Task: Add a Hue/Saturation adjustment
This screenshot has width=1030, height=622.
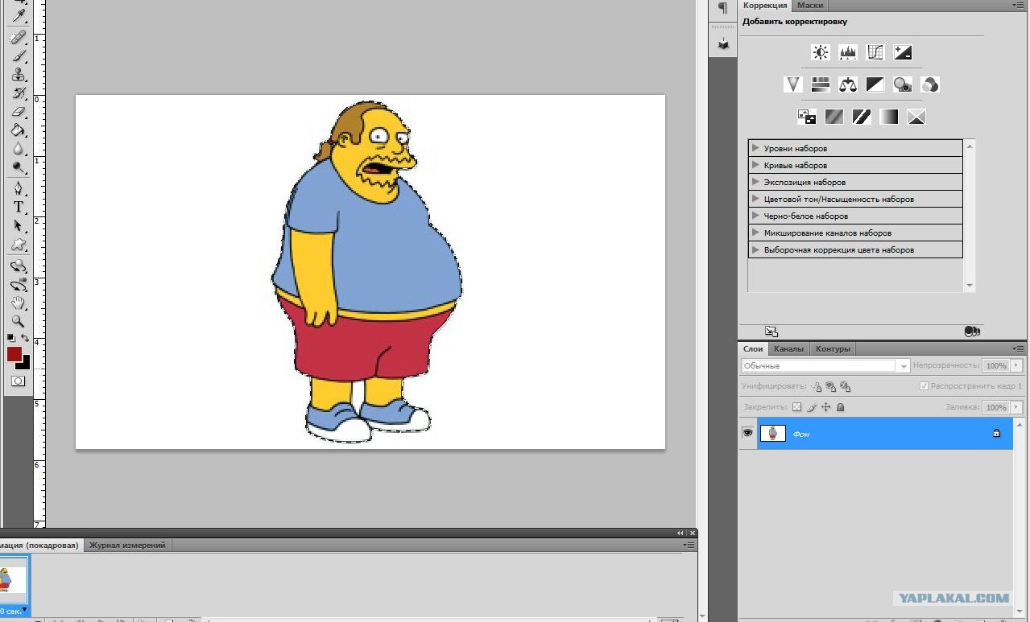Action: [821, 84]
